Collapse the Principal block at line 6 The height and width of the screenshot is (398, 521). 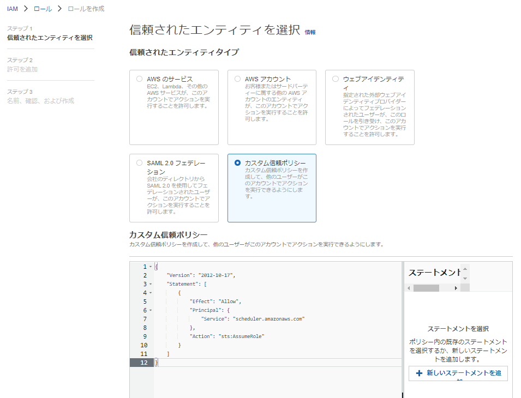pos(149,310)
